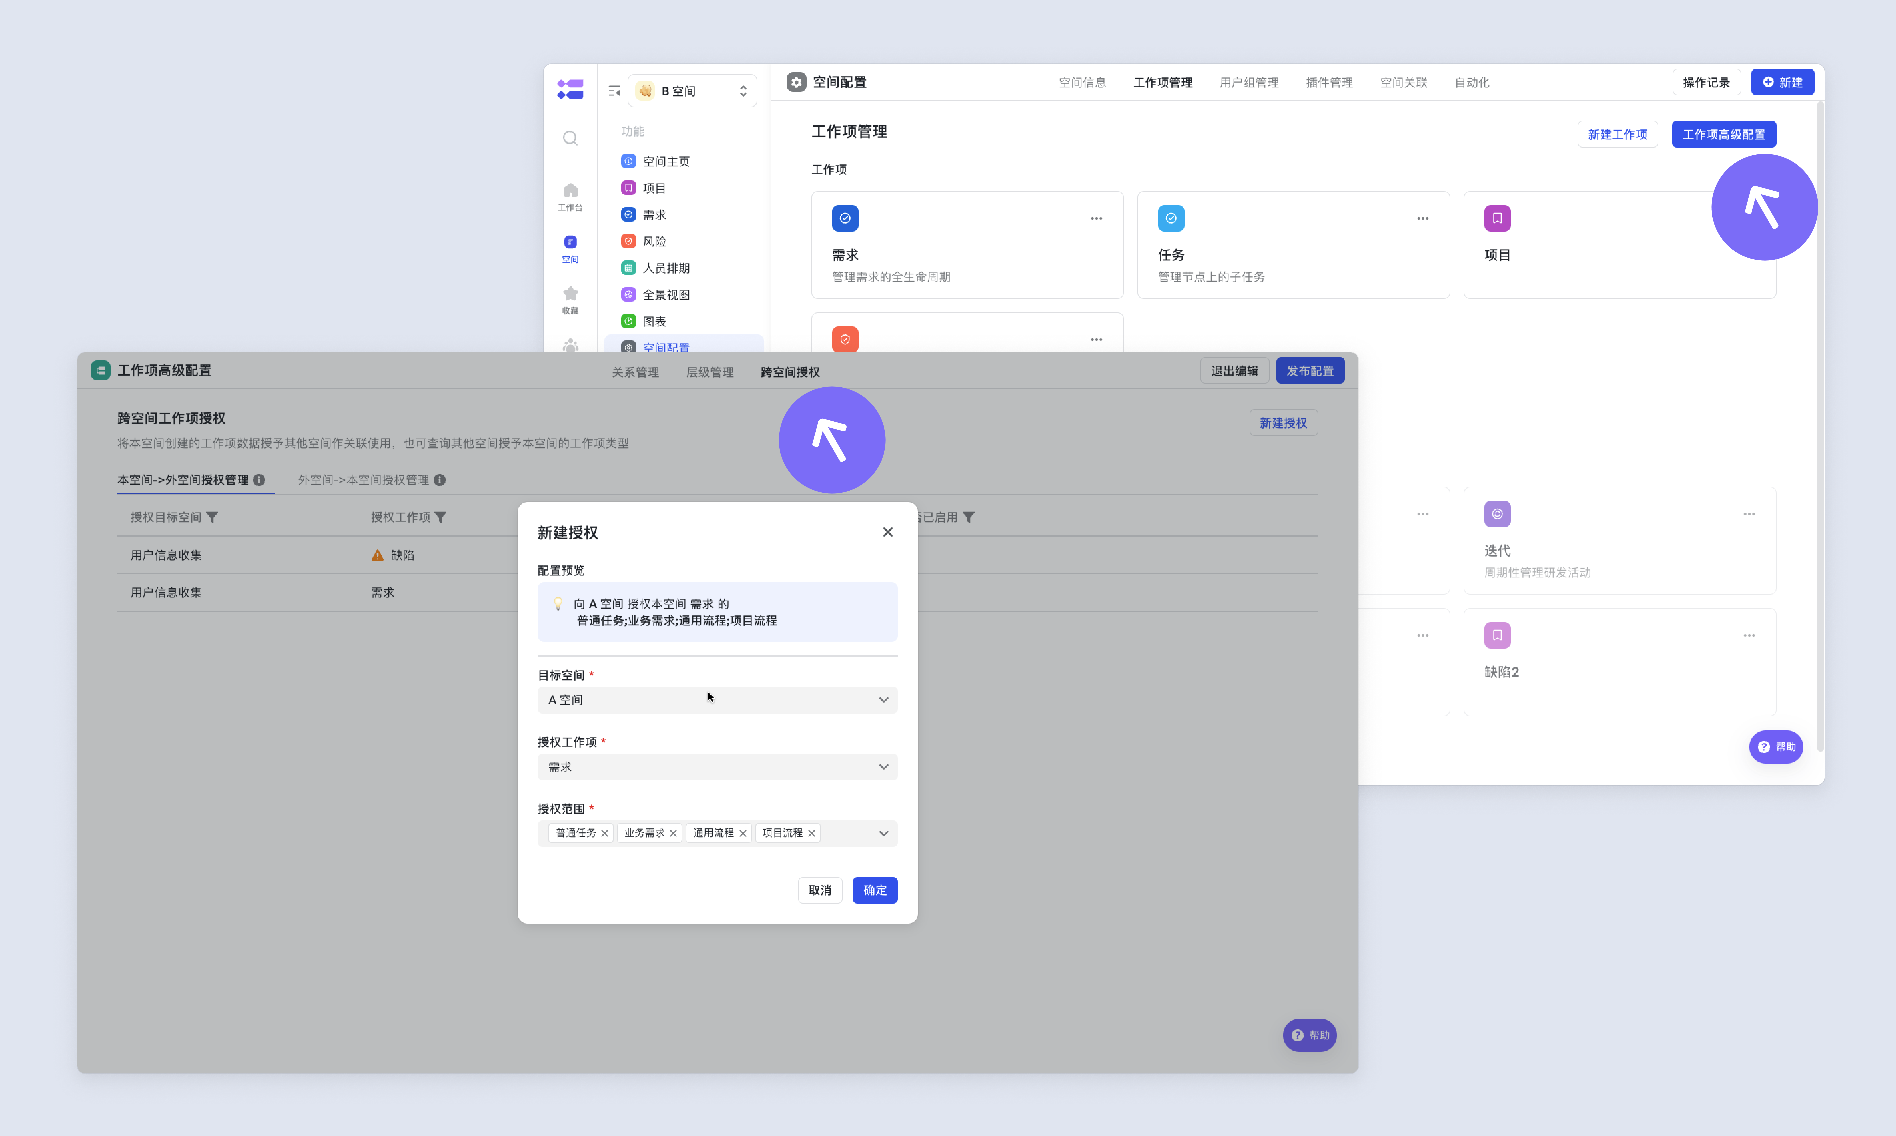Go to the 自动化 tab
This screenshot has height=1136, width=1896.
click(1471, 83)
